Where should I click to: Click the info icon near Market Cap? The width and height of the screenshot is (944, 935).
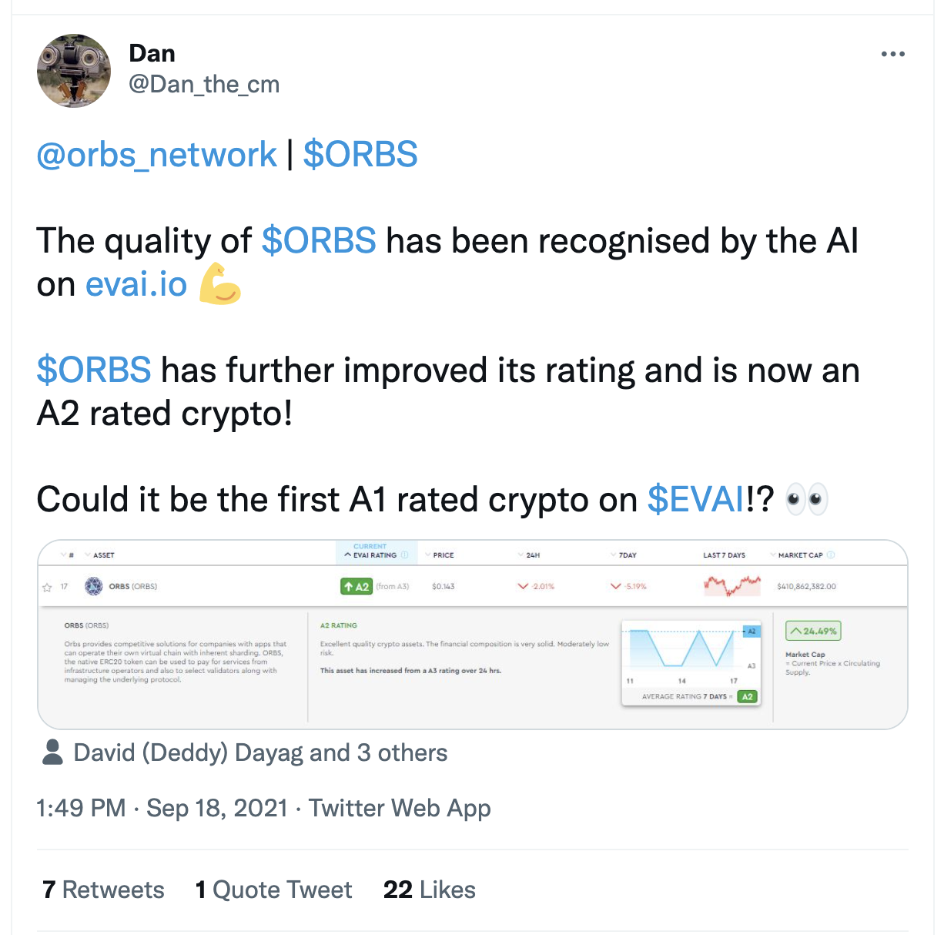point(831,555)
